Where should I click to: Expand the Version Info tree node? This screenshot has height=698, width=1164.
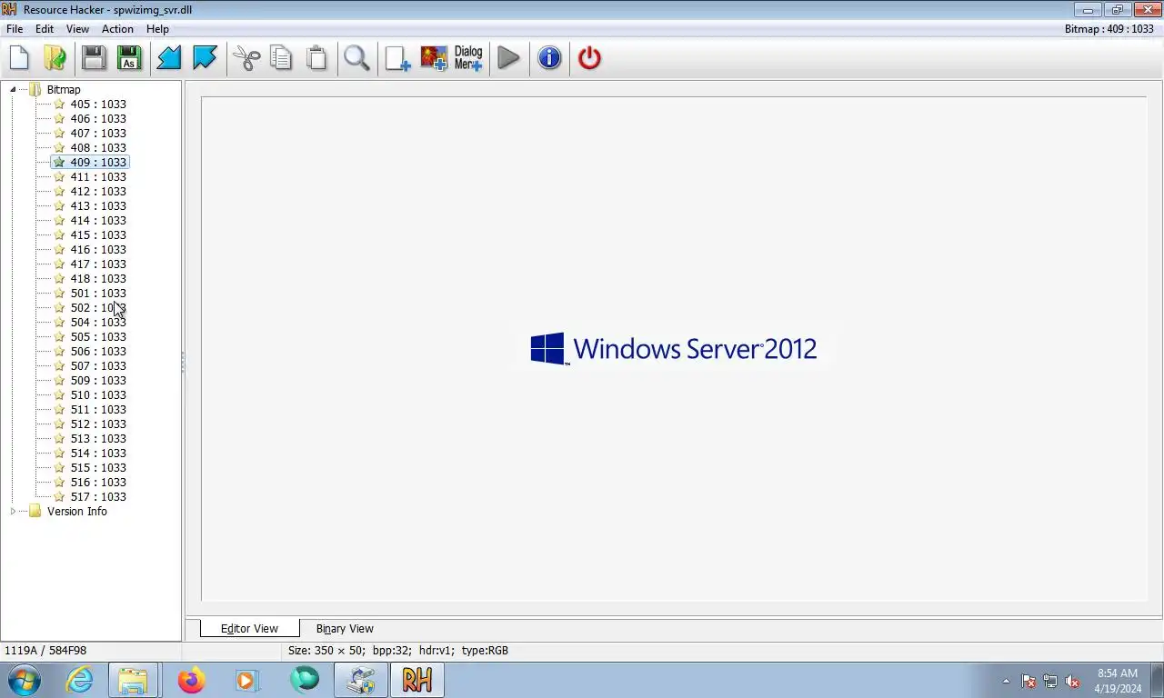(x=13, y=511)
